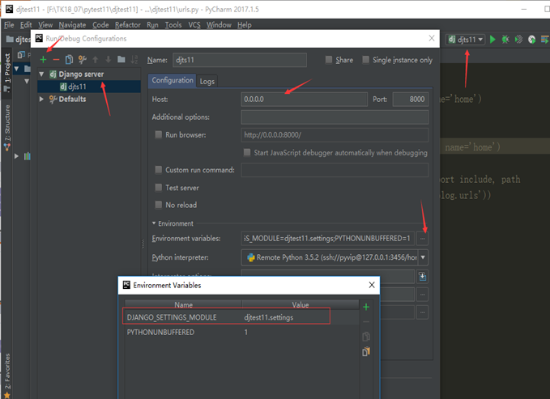Viewport: 550px width, 399px height.
Task: Open the djts11 run configuration dropdown
Action: 466,40
